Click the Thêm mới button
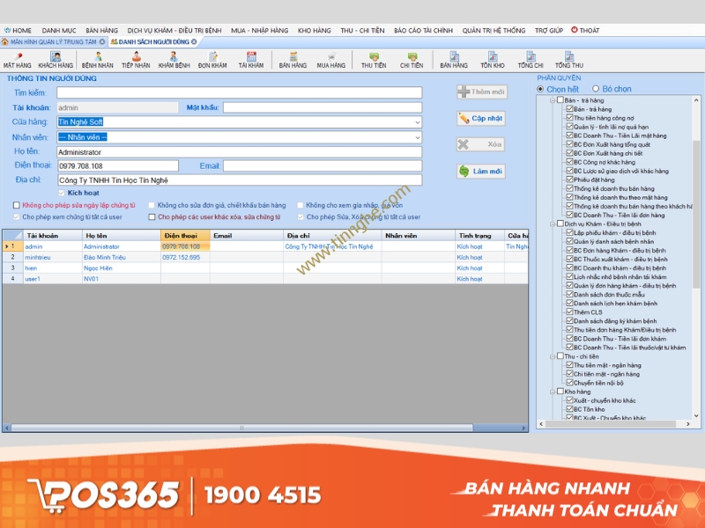 tap(481, 91)
